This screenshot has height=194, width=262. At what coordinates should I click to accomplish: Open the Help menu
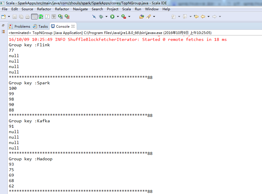click(x=166, y=9)
